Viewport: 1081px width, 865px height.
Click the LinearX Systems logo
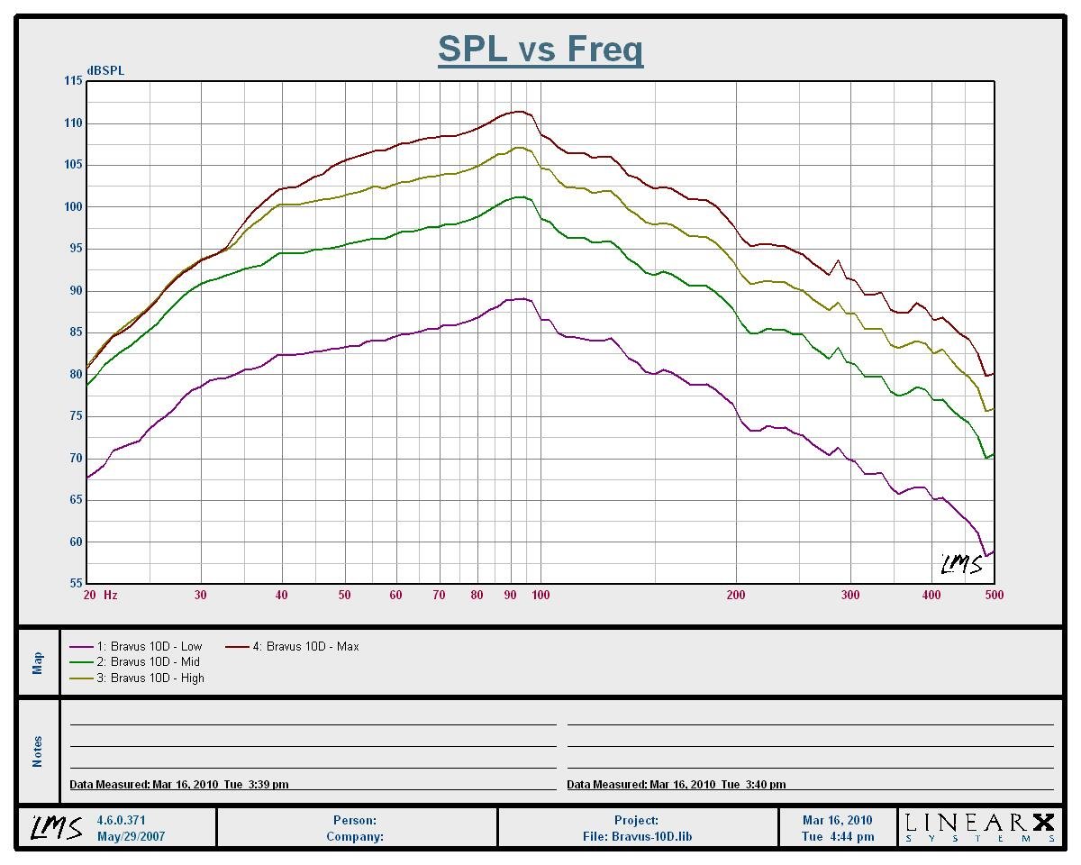[x=979, y=827]
